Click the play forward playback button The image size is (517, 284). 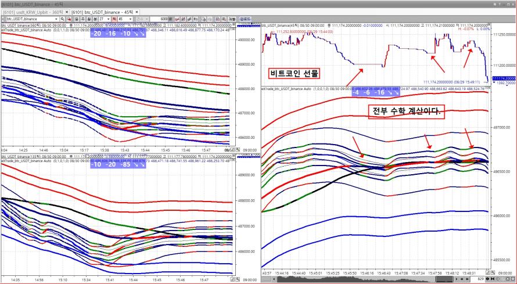point(457,279)
